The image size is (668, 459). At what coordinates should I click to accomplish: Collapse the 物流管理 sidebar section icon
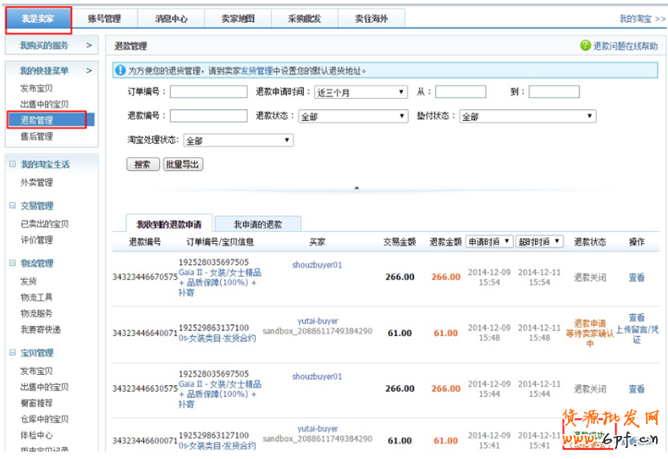(13, 264)
